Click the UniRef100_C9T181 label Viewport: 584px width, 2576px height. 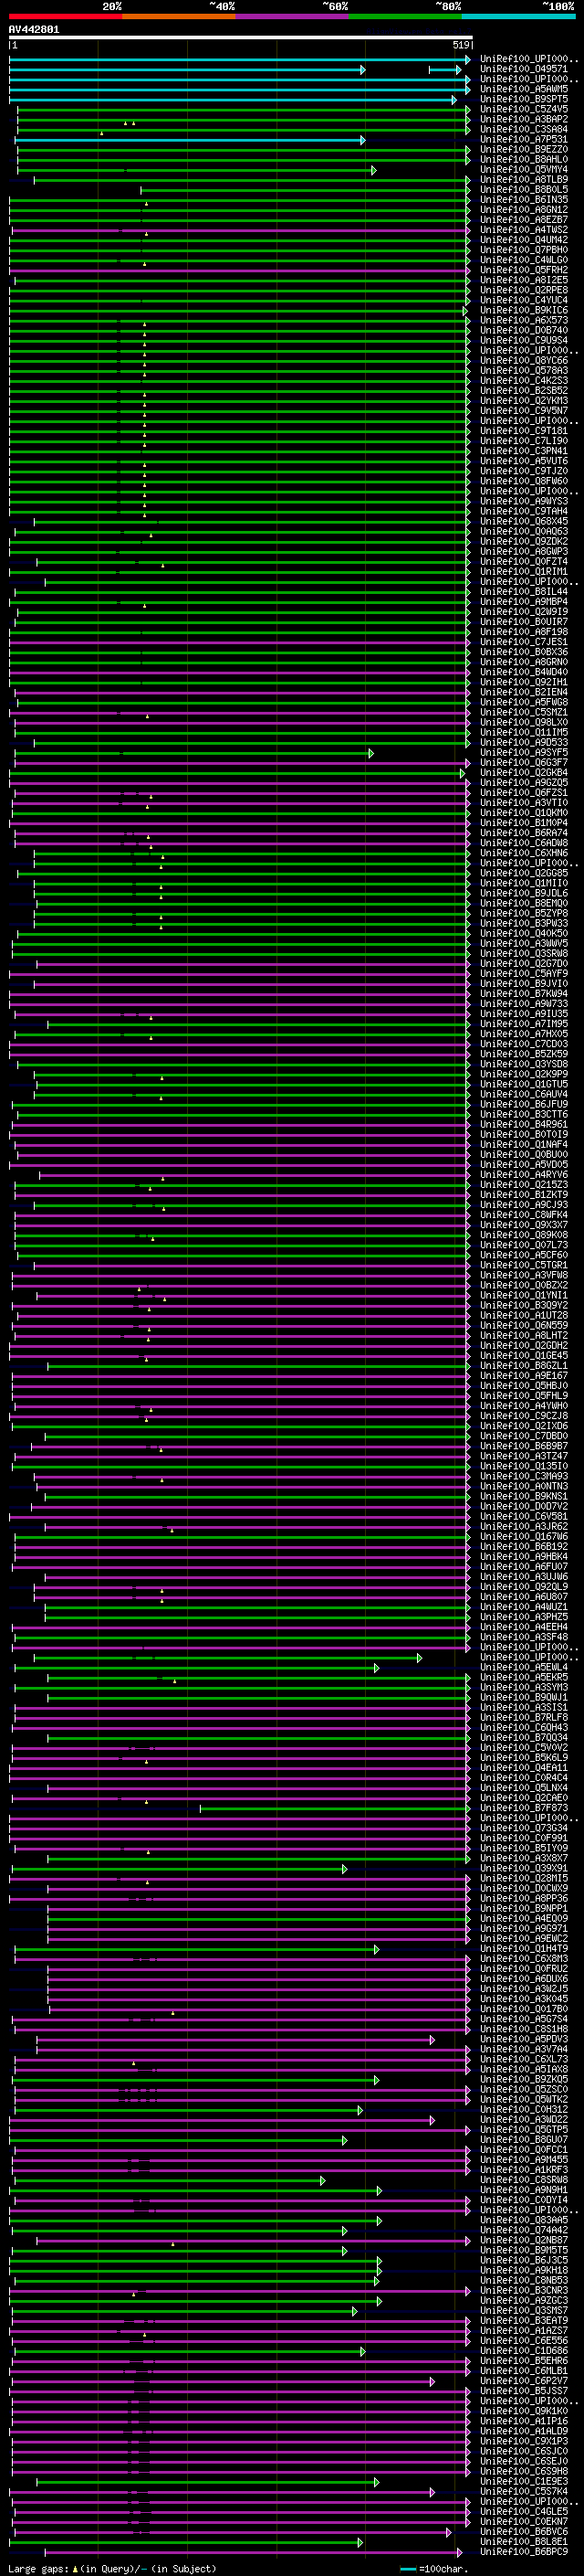click(x=524, y=431)
